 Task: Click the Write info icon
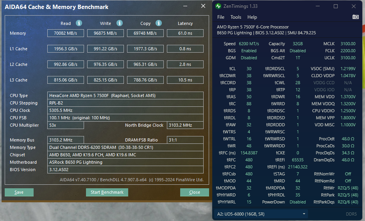(120, 23)
